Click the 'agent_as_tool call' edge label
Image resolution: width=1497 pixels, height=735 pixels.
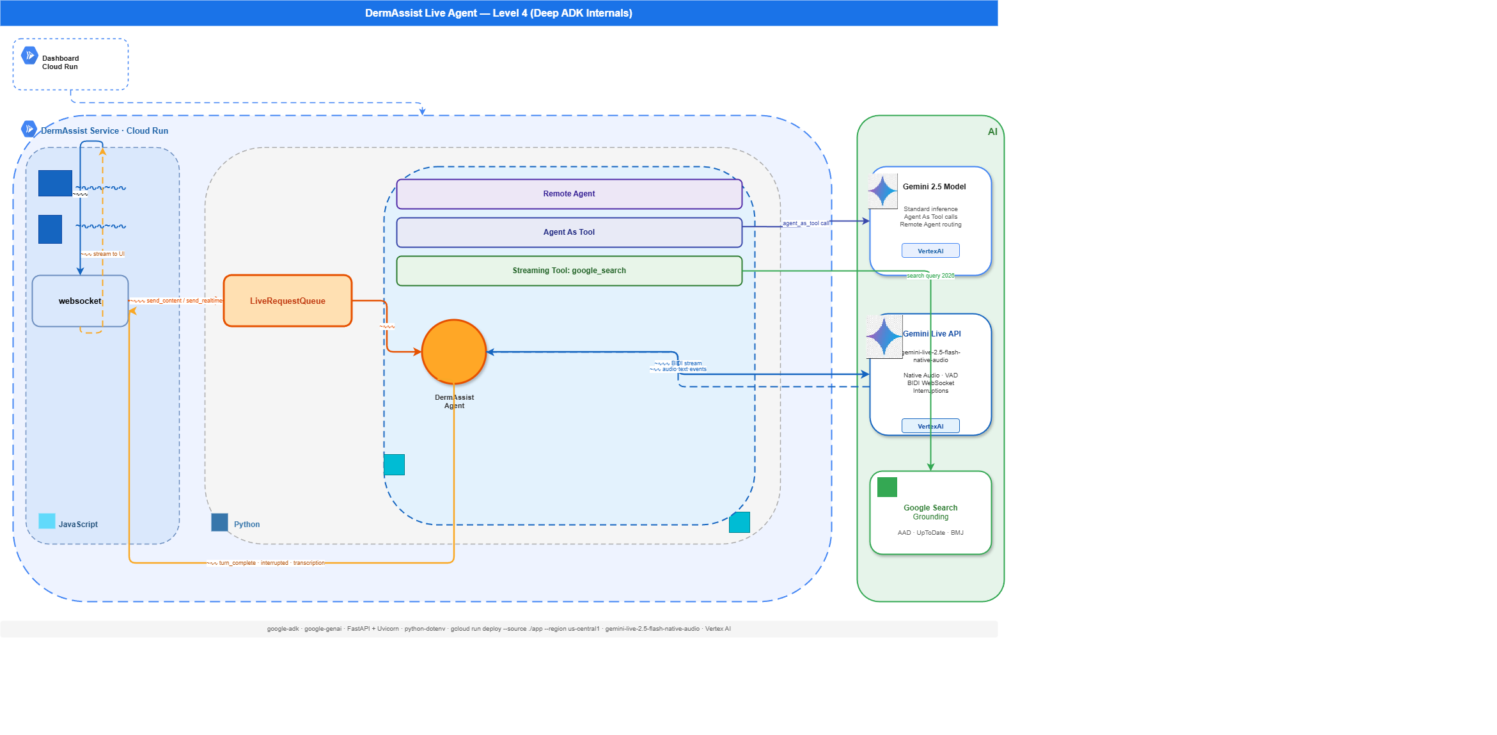[805, 223]
